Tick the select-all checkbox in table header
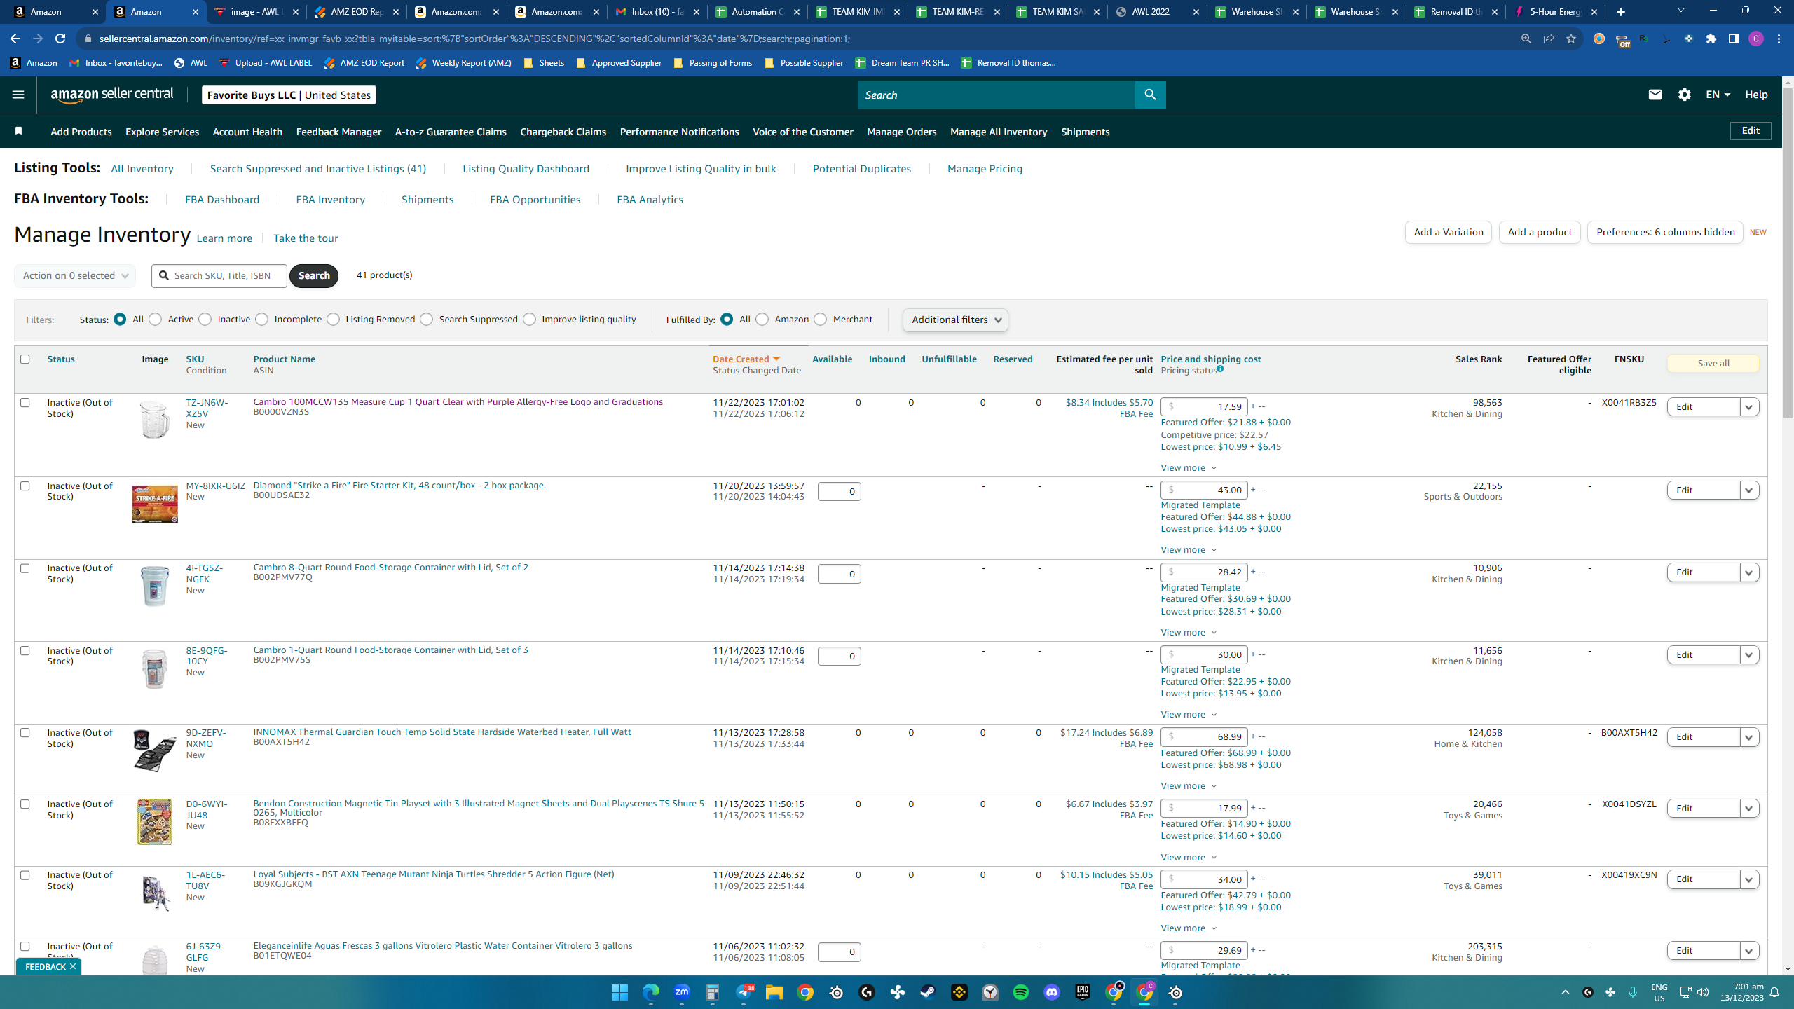The width and height of the screenshot is (1794, 1009). tap(25, 359)
